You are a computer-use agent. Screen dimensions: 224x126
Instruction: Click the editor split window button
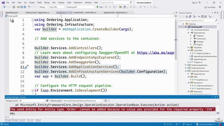coord(176,16)
